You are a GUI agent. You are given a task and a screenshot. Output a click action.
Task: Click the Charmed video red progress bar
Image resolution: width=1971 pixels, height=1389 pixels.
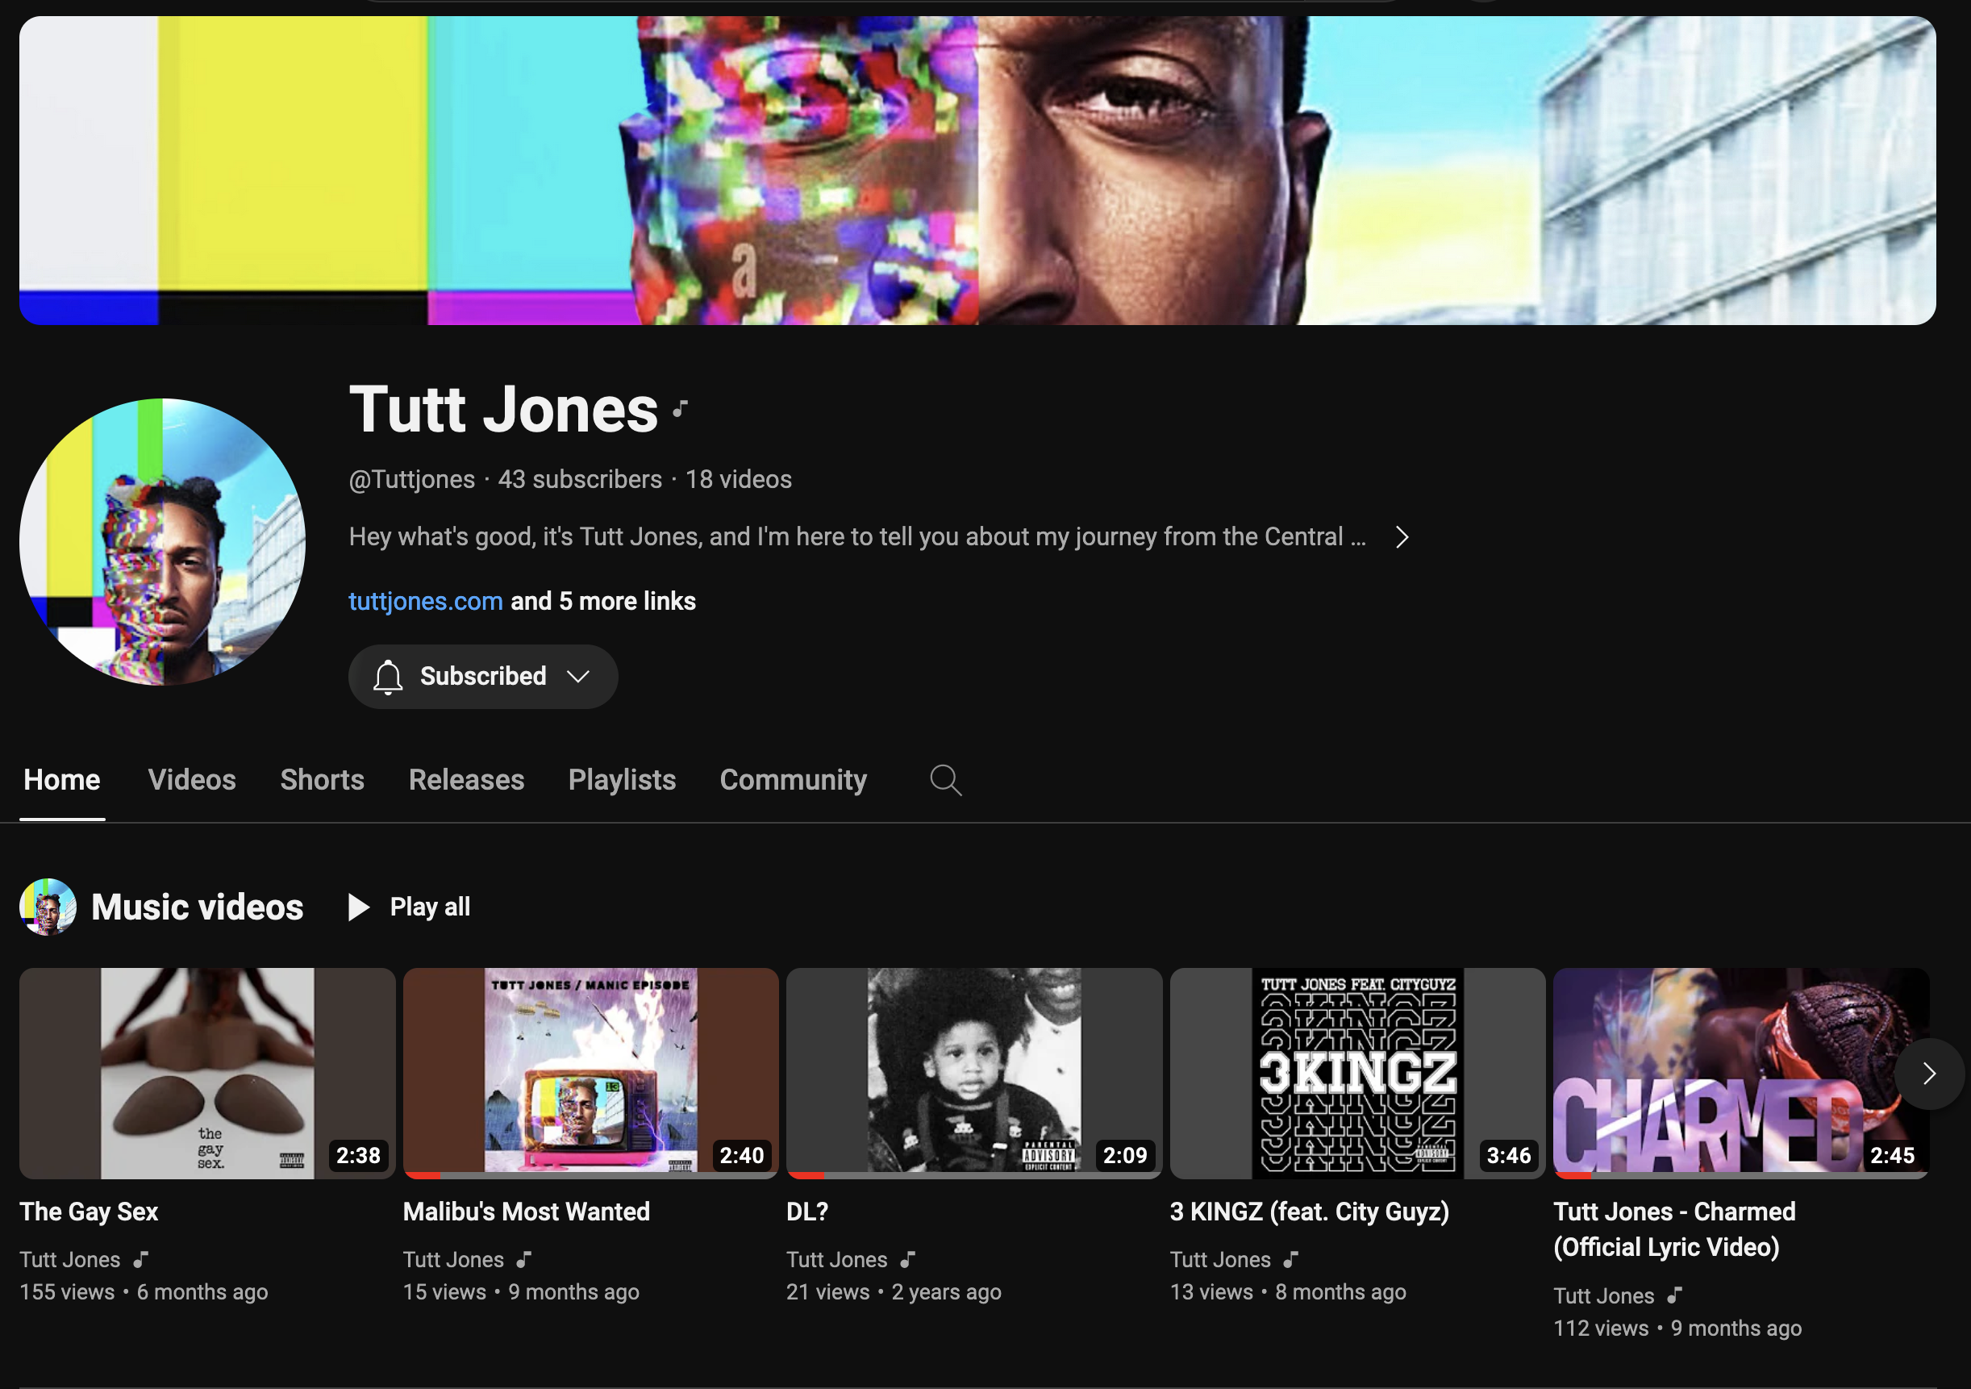[1573, 1176]
